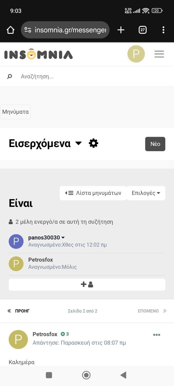
Task: Open a new browser tab with plus icon
Action: tap(121, 30)
